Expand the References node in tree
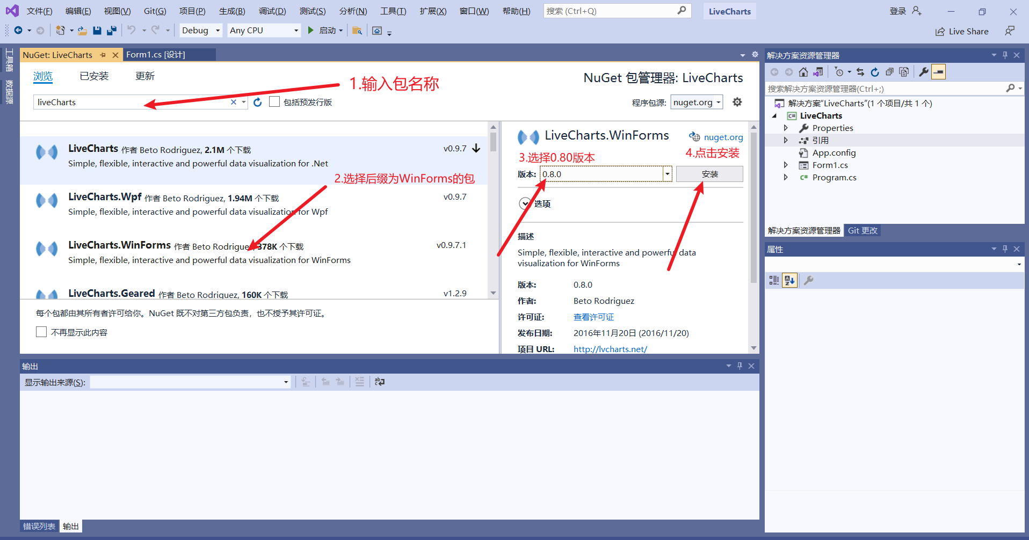Image resolution: width=1029 pixels, height=540 pixels. coord(786,140)
